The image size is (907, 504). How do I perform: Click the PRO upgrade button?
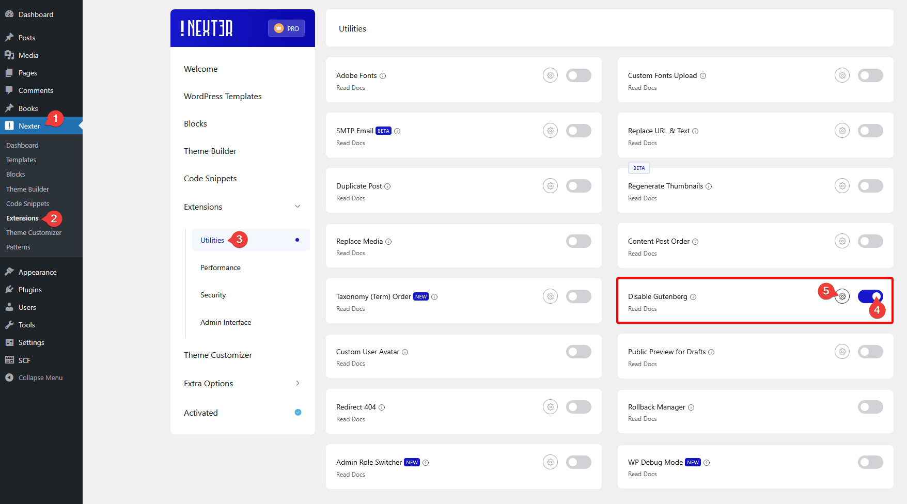286,28
